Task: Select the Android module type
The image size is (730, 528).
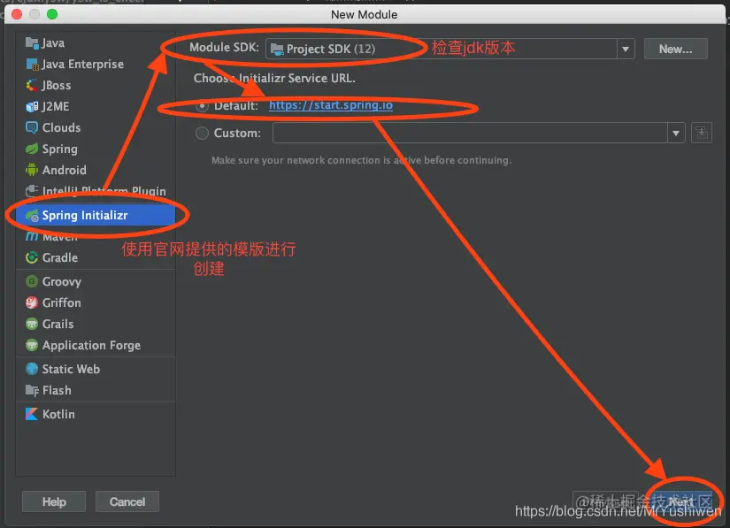Action: 61,170
